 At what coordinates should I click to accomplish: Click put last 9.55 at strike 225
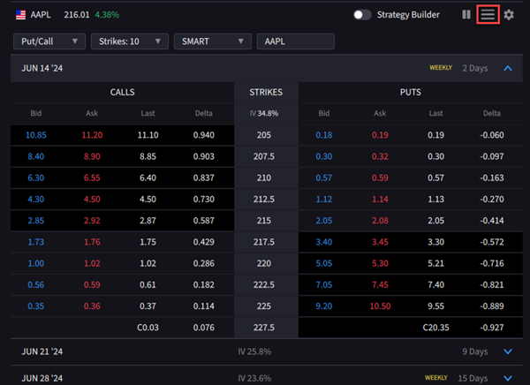[435, 306]
